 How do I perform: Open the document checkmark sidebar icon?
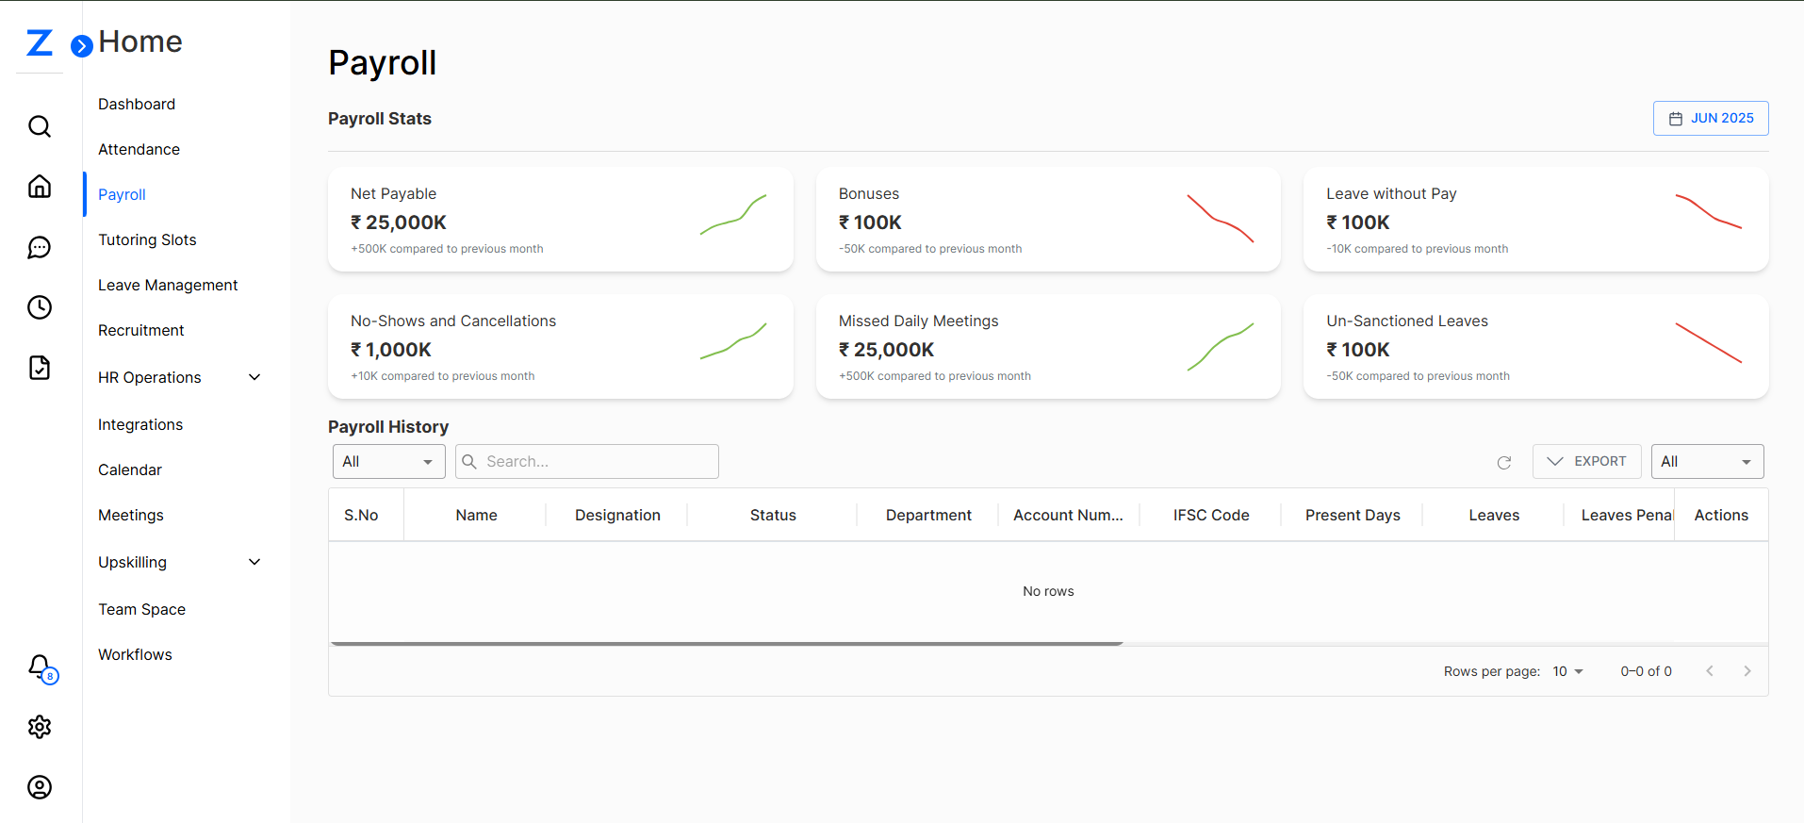coord(40,368)
